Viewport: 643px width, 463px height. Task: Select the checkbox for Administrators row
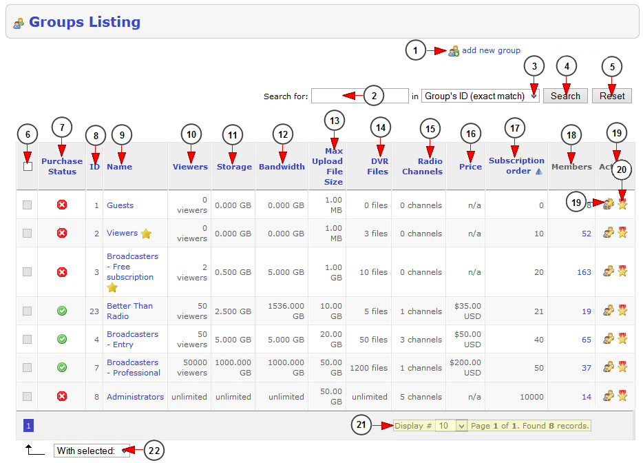tap(28, 397)
